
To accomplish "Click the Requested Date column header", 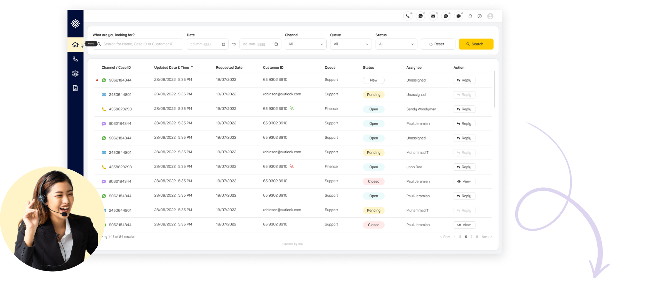I will point(229,67).
